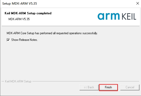The image size is (141, 96).
Task: Click the Keil MDK-ARM Setup footer label
Action: (18, 81)
